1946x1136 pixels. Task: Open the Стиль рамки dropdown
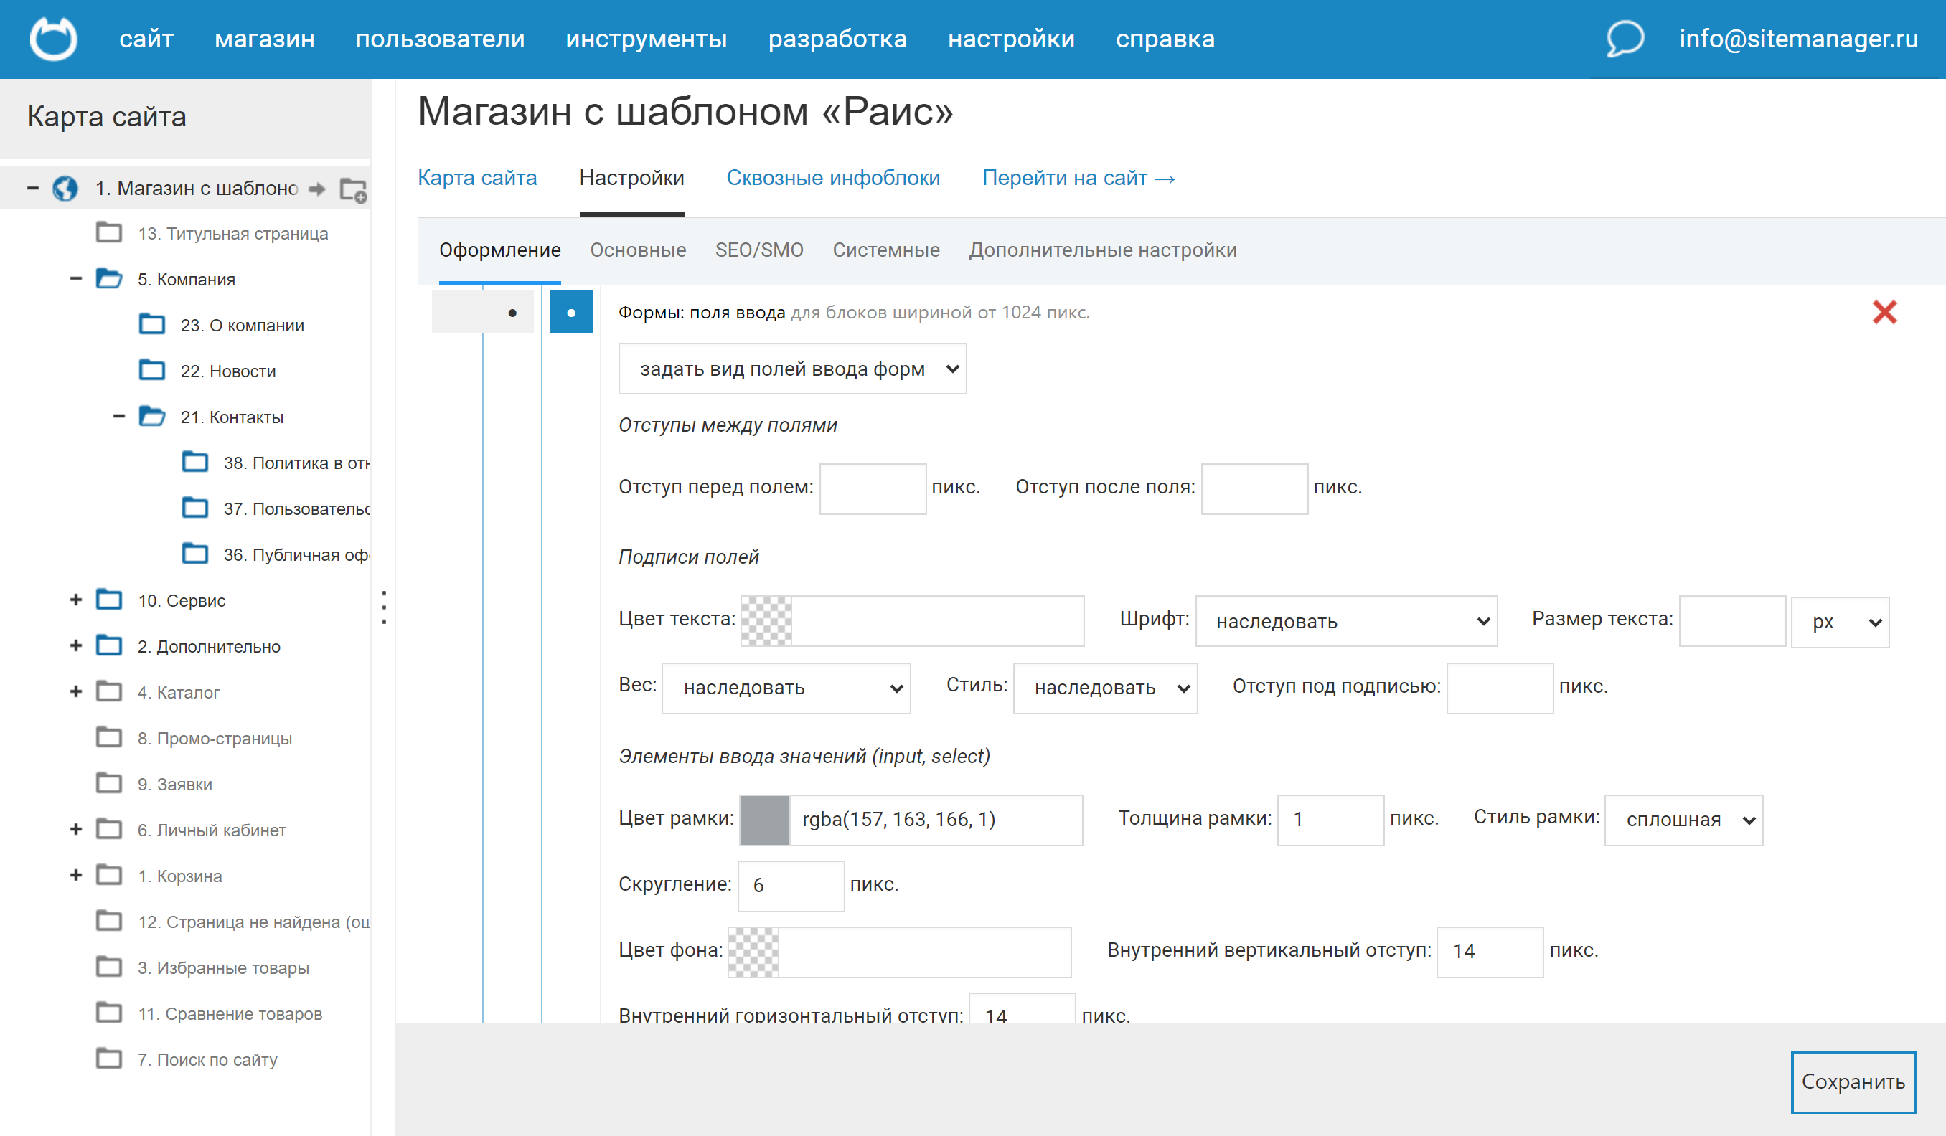pos(1683,820)
